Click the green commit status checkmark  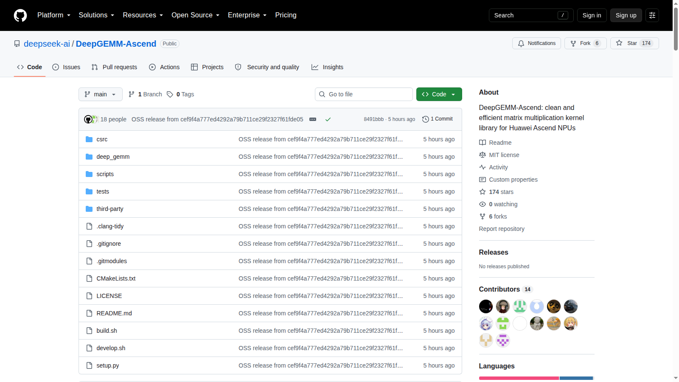point(328,119)
